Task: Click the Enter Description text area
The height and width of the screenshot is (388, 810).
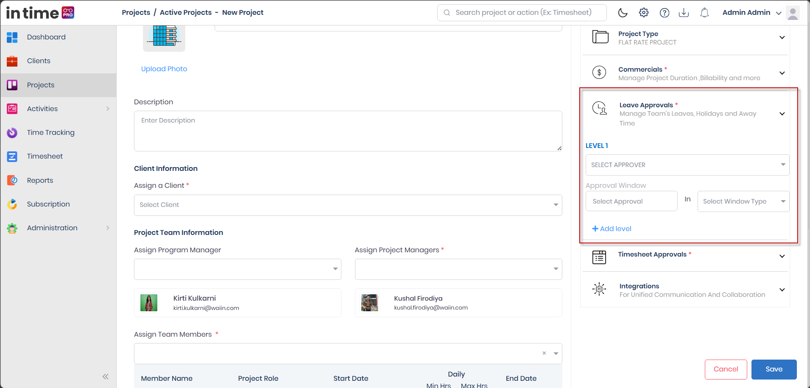Action: tap(348, 131)
